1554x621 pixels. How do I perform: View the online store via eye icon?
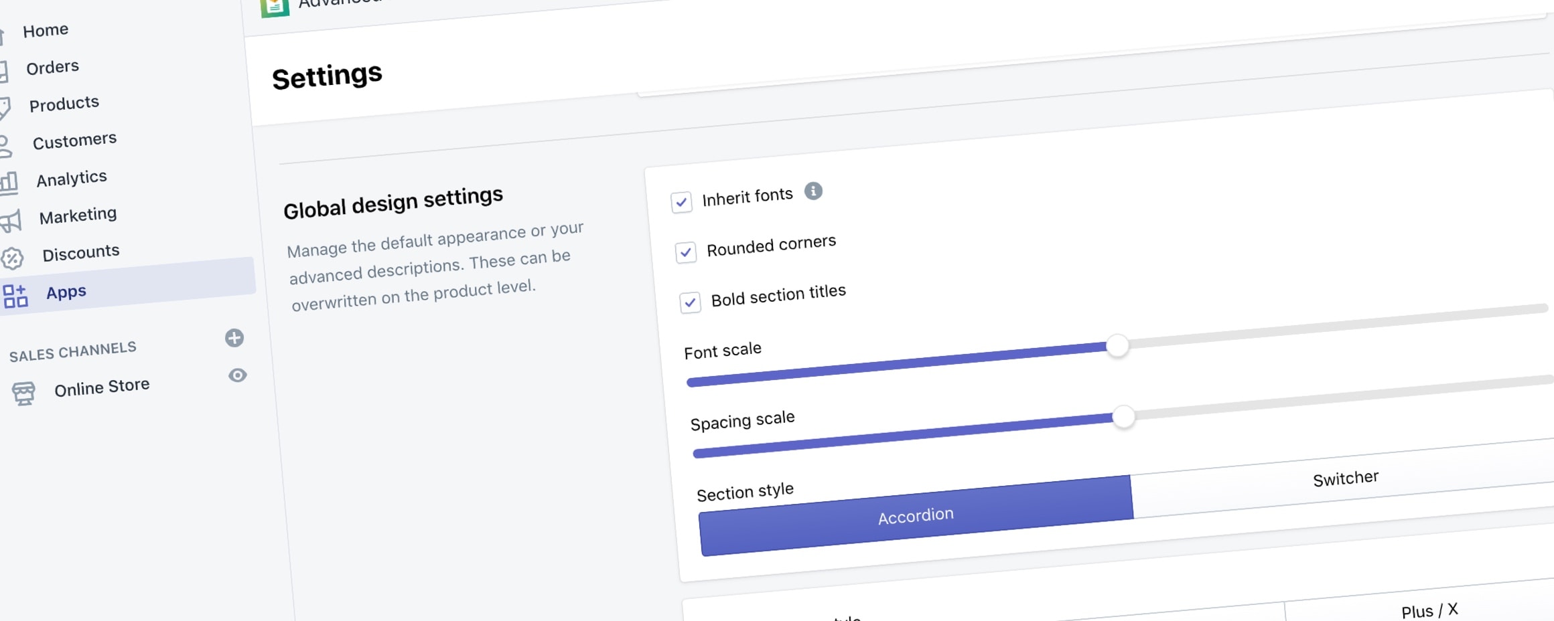238,375
